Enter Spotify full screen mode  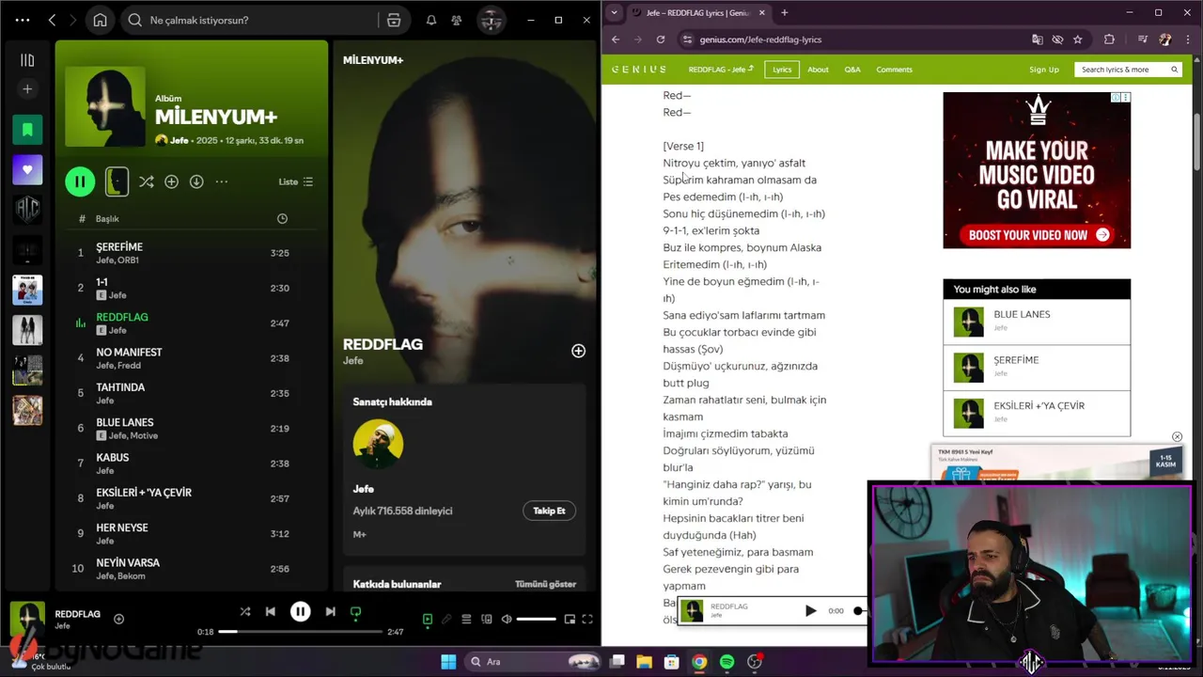[x=587, y=619]
